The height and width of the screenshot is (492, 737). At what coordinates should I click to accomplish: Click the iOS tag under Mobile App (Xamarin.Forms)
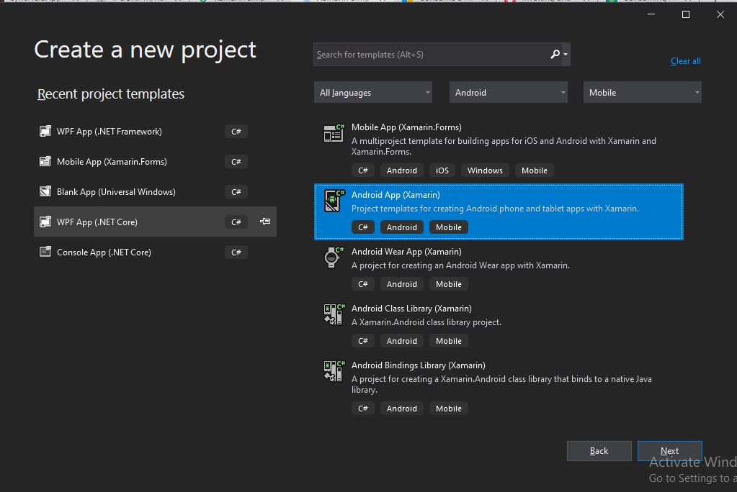point(442,170)
